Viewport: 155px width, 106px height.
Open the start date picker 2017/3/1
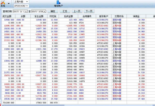coord(26,11)
